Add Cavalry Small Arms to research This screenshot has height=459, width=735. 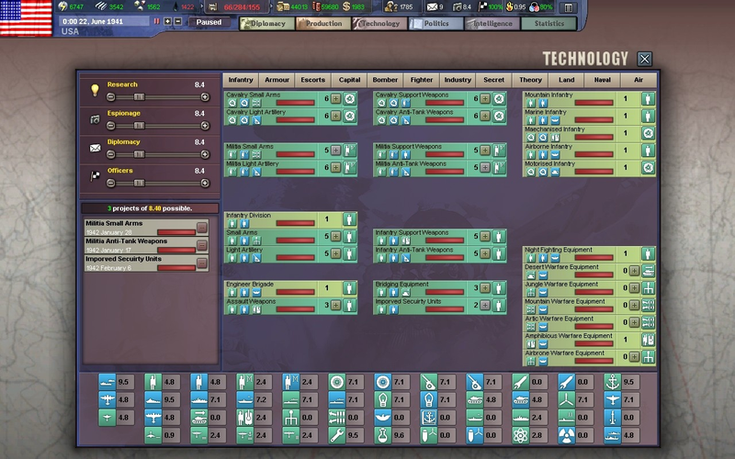click(335, 99)
